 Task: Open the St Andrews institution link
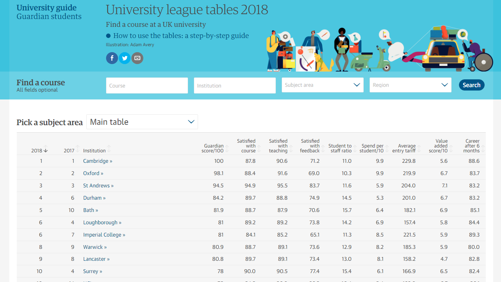[98, 186]
